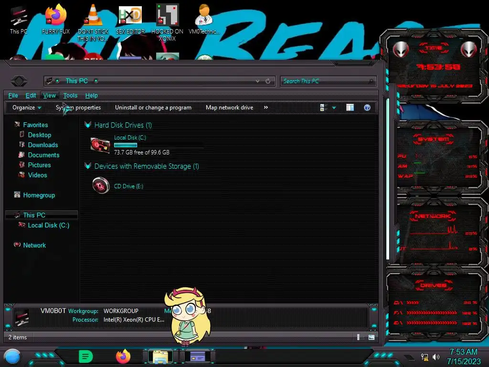Open This PC desktop icon
The image size is (489, 367).
pyautogui.click(x=19, y=20)
